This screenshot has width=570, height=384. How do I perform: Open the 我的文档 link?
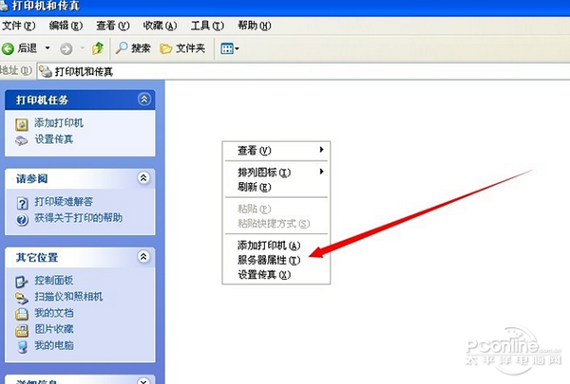(54, 313)
